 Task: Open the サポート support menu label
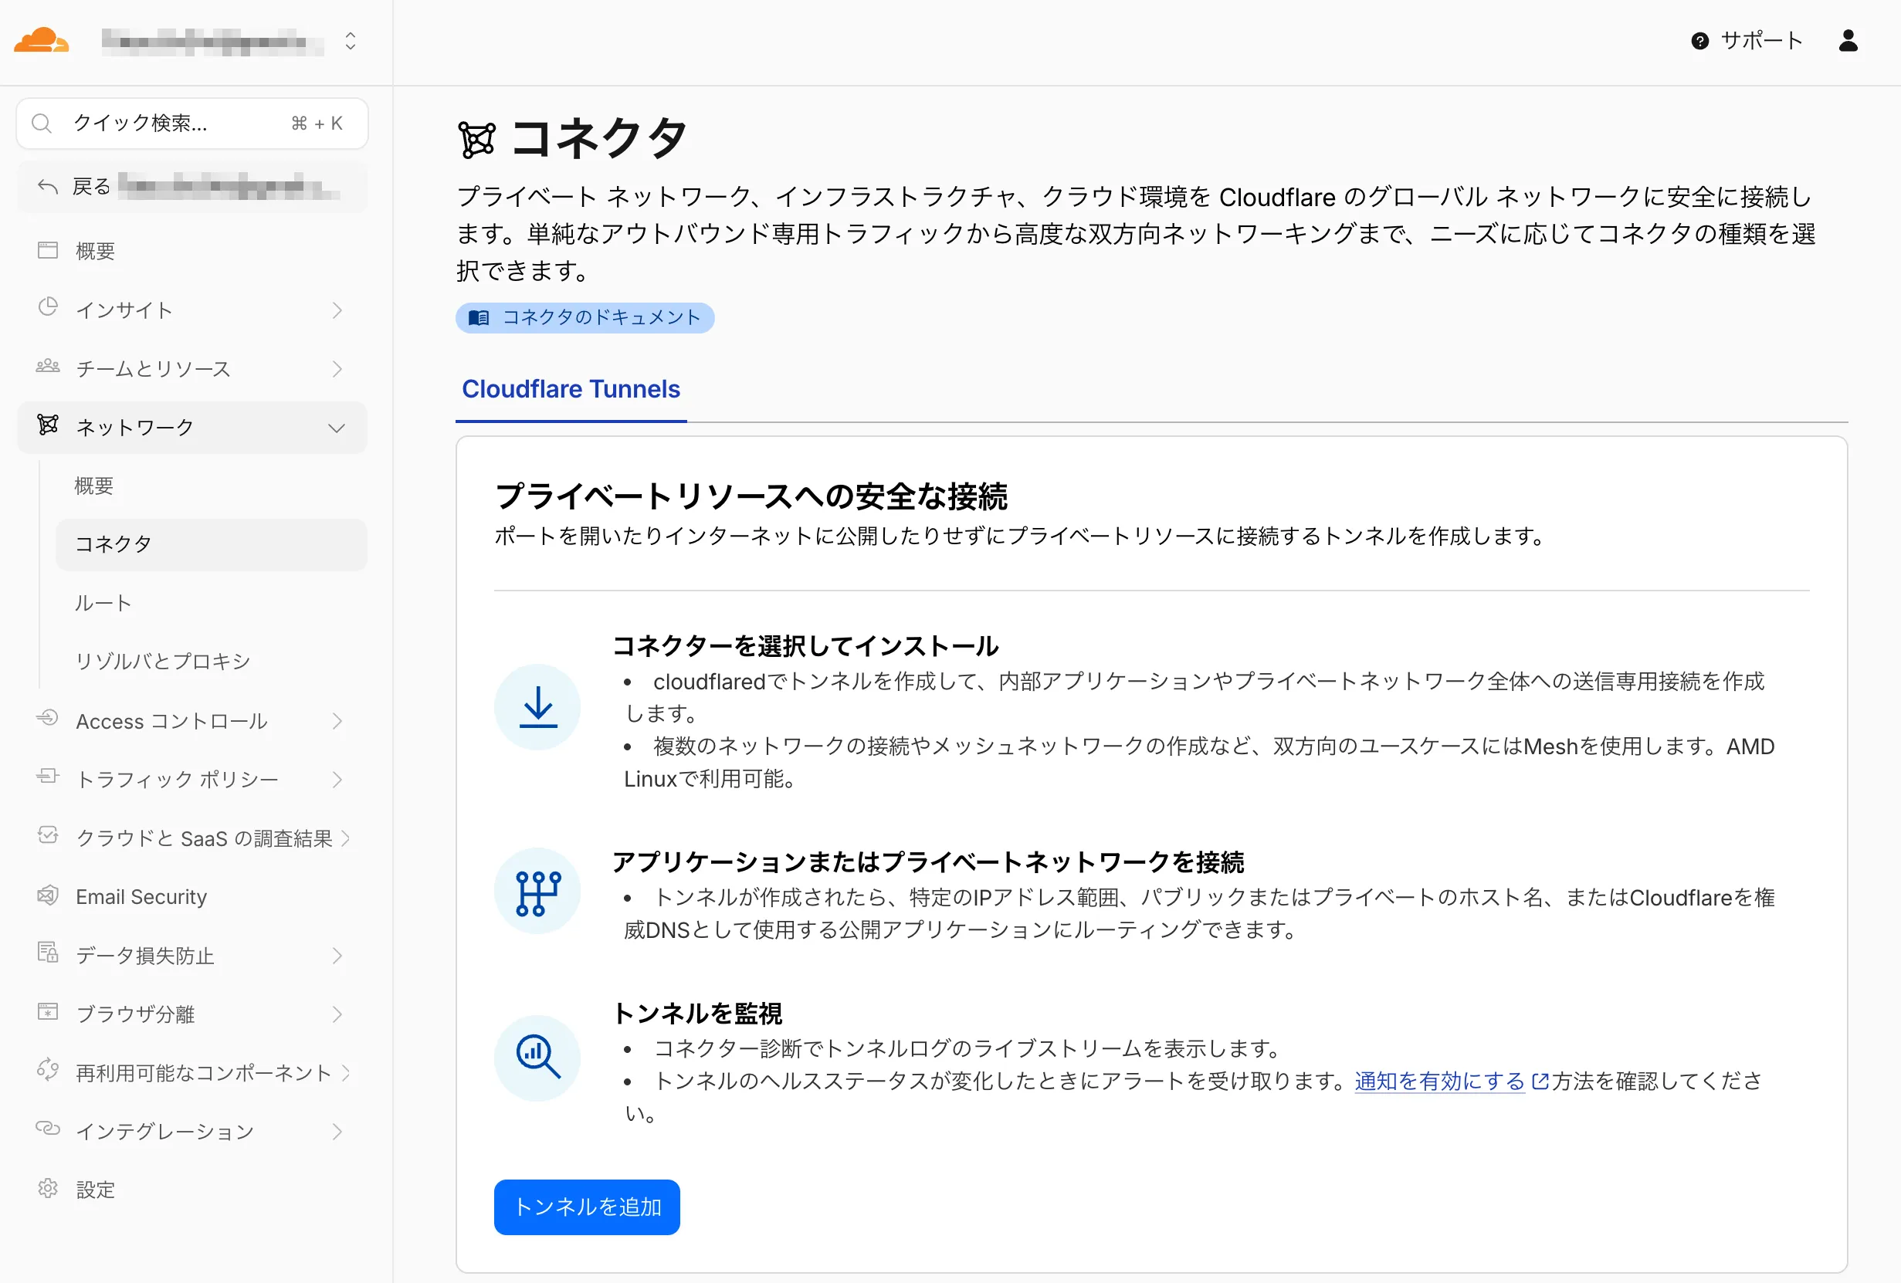[1761, 41]
